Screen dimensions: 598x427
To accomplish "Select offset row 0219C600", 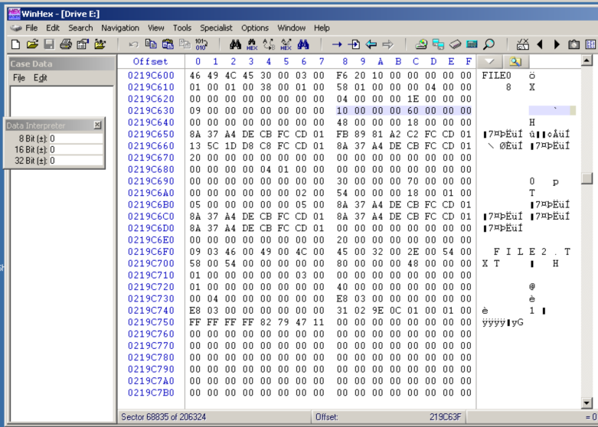I will (151, 76).
